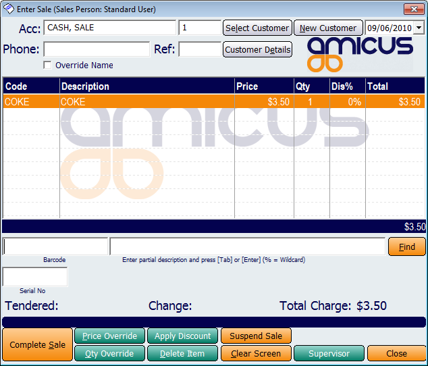
Task: Click the Price column header
Action: tap(264, 86)
